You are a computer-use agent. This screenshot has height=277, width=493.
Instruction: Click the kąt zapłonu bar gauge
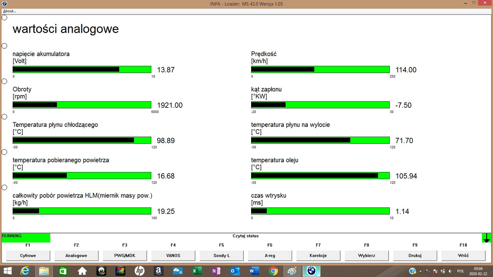(320, 105)
